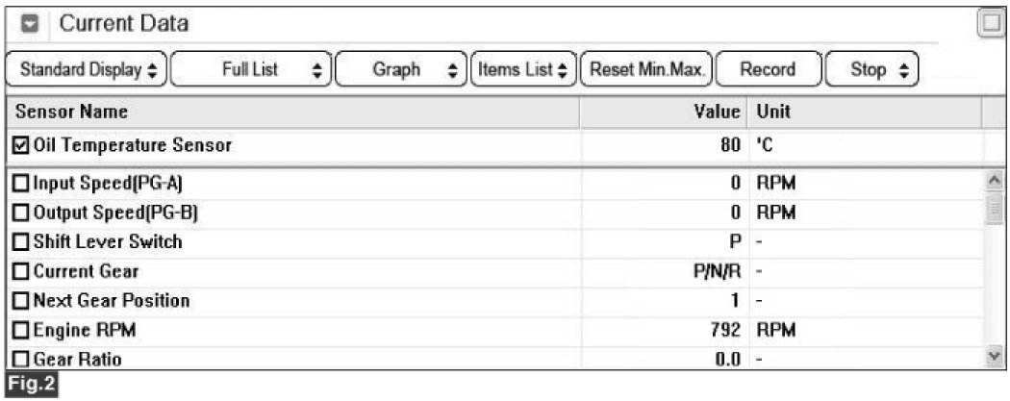
Task: Click the scrollbar up arrow icon
Action: pyautogui.click(x=996, y=182)
